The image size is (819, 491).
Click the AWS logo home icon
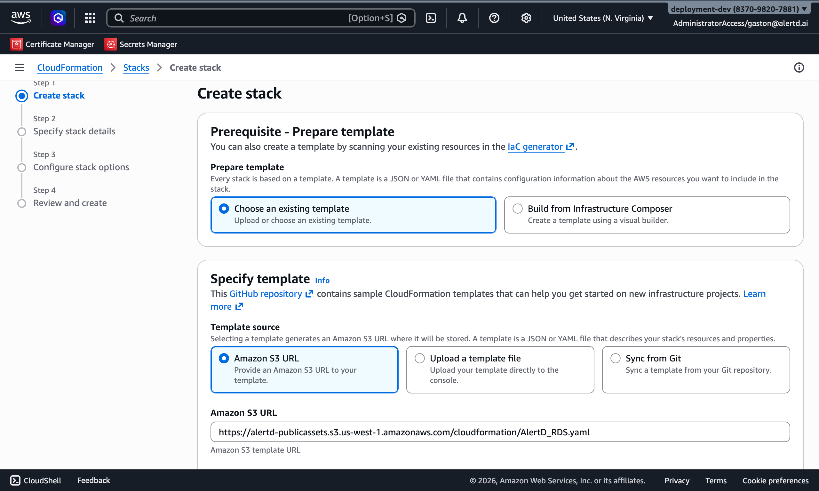(21, 18)
